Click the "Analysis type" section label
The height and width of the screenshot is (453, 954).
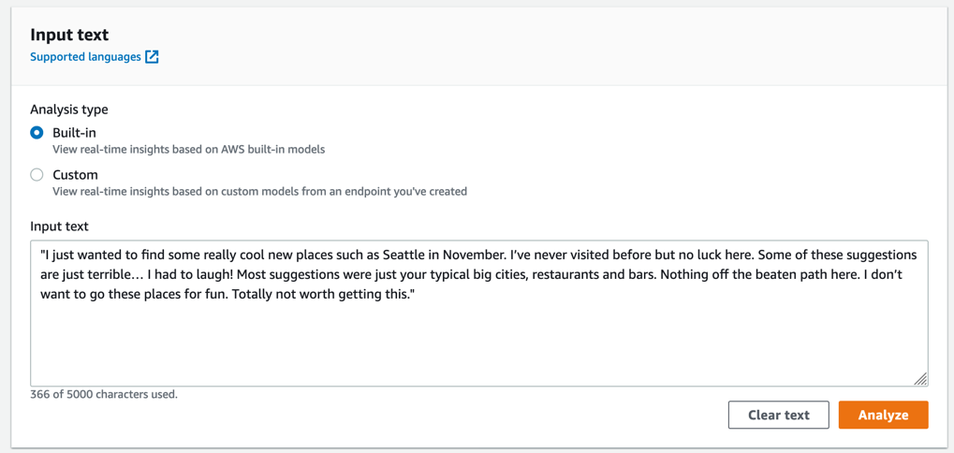[69, 110]
